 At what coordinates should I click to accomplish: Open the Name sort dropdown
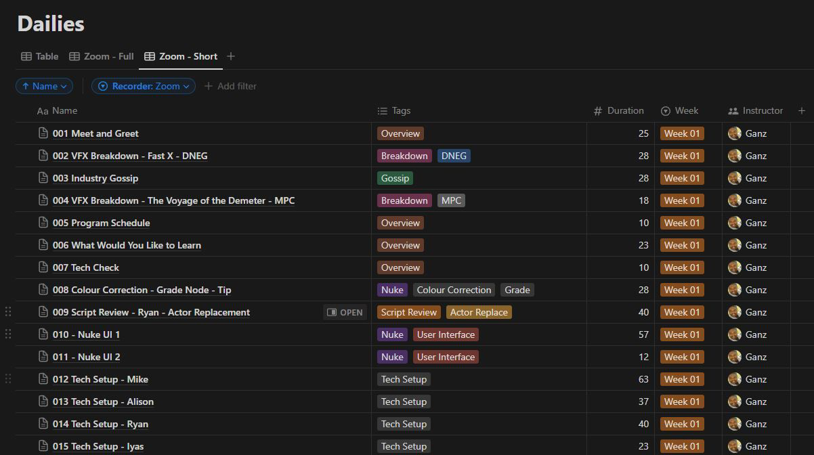[x=45, y=86]
